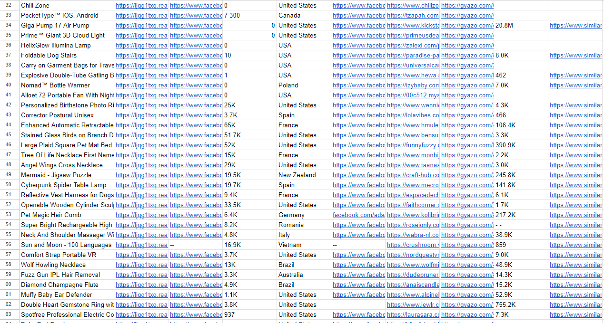Select row header 56
Viewport: 604px width, 323px height.
9,245
